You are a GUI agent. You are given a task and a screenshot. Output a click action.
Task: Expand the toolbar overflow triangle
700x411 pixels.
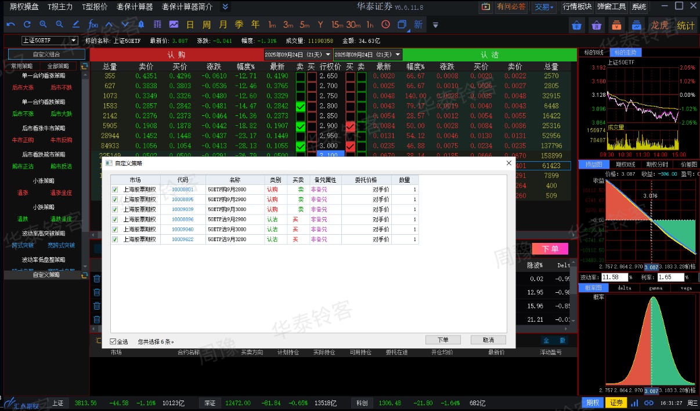[436, 26]
